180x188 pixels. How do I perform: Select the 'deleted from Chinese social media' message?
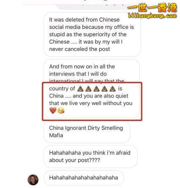[x=92, y=34]
